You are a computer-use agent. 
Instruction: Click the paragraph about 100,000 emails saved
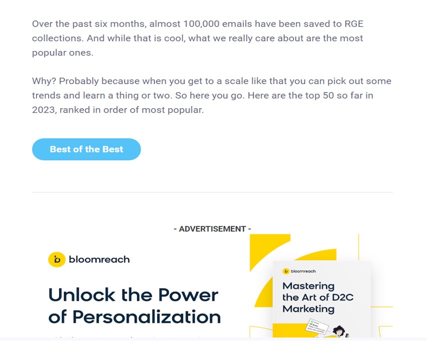198,38
